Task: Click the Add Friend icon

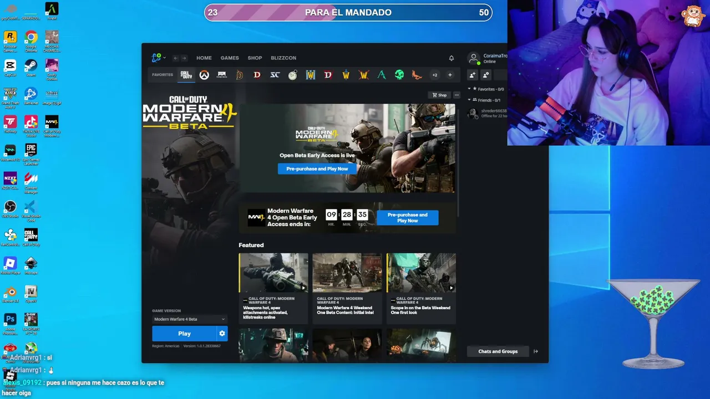Action: coord(473,75)
